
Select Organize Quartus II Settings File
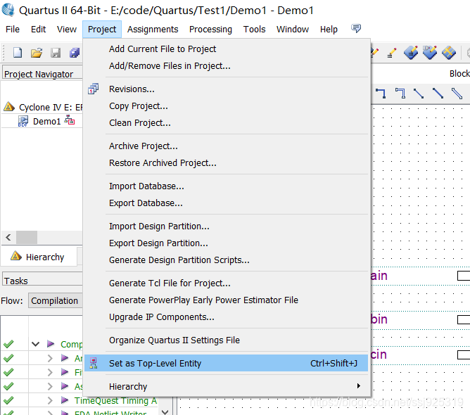[226, 340]
